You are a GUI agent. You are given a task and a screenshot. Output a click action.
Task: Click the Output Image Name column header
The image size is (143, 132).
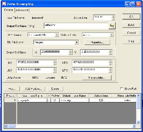(74, 96)
